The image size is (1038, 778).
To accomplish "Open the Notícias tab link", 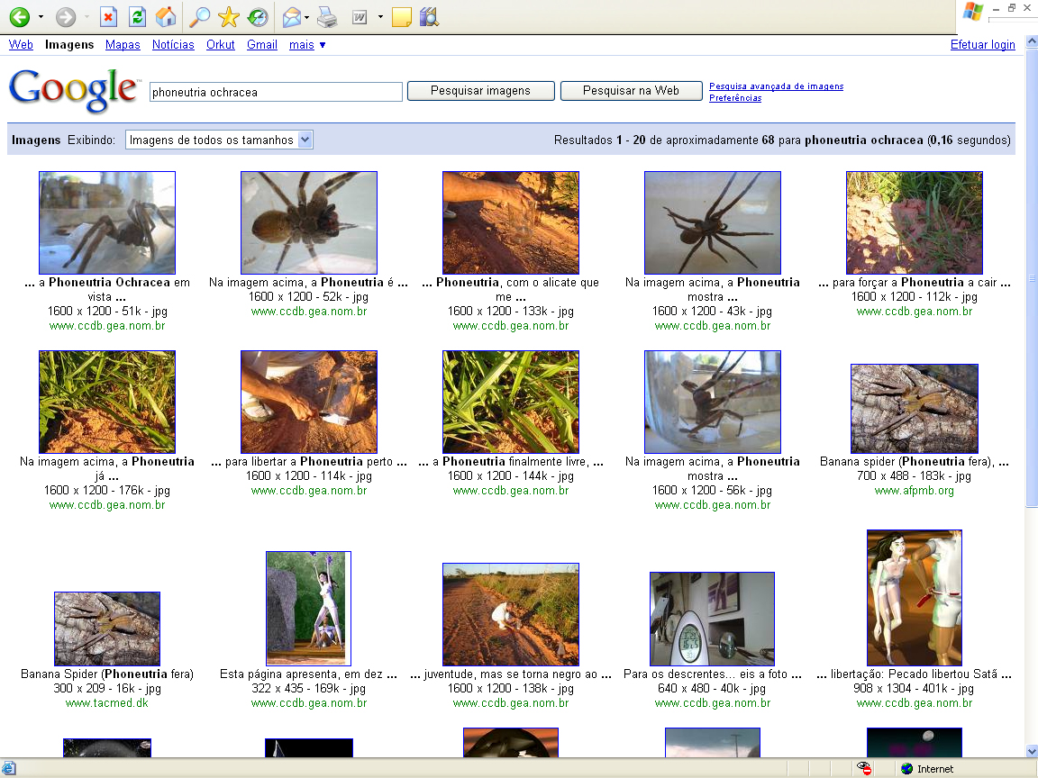I will point(173,44).
